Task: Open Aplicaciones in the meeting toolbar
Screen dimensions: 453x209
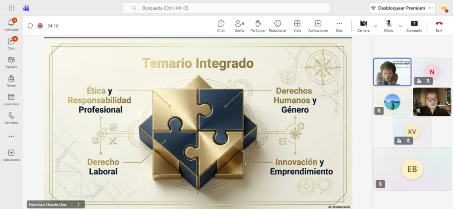Action: pyautogui.click(x=318, y=26)
